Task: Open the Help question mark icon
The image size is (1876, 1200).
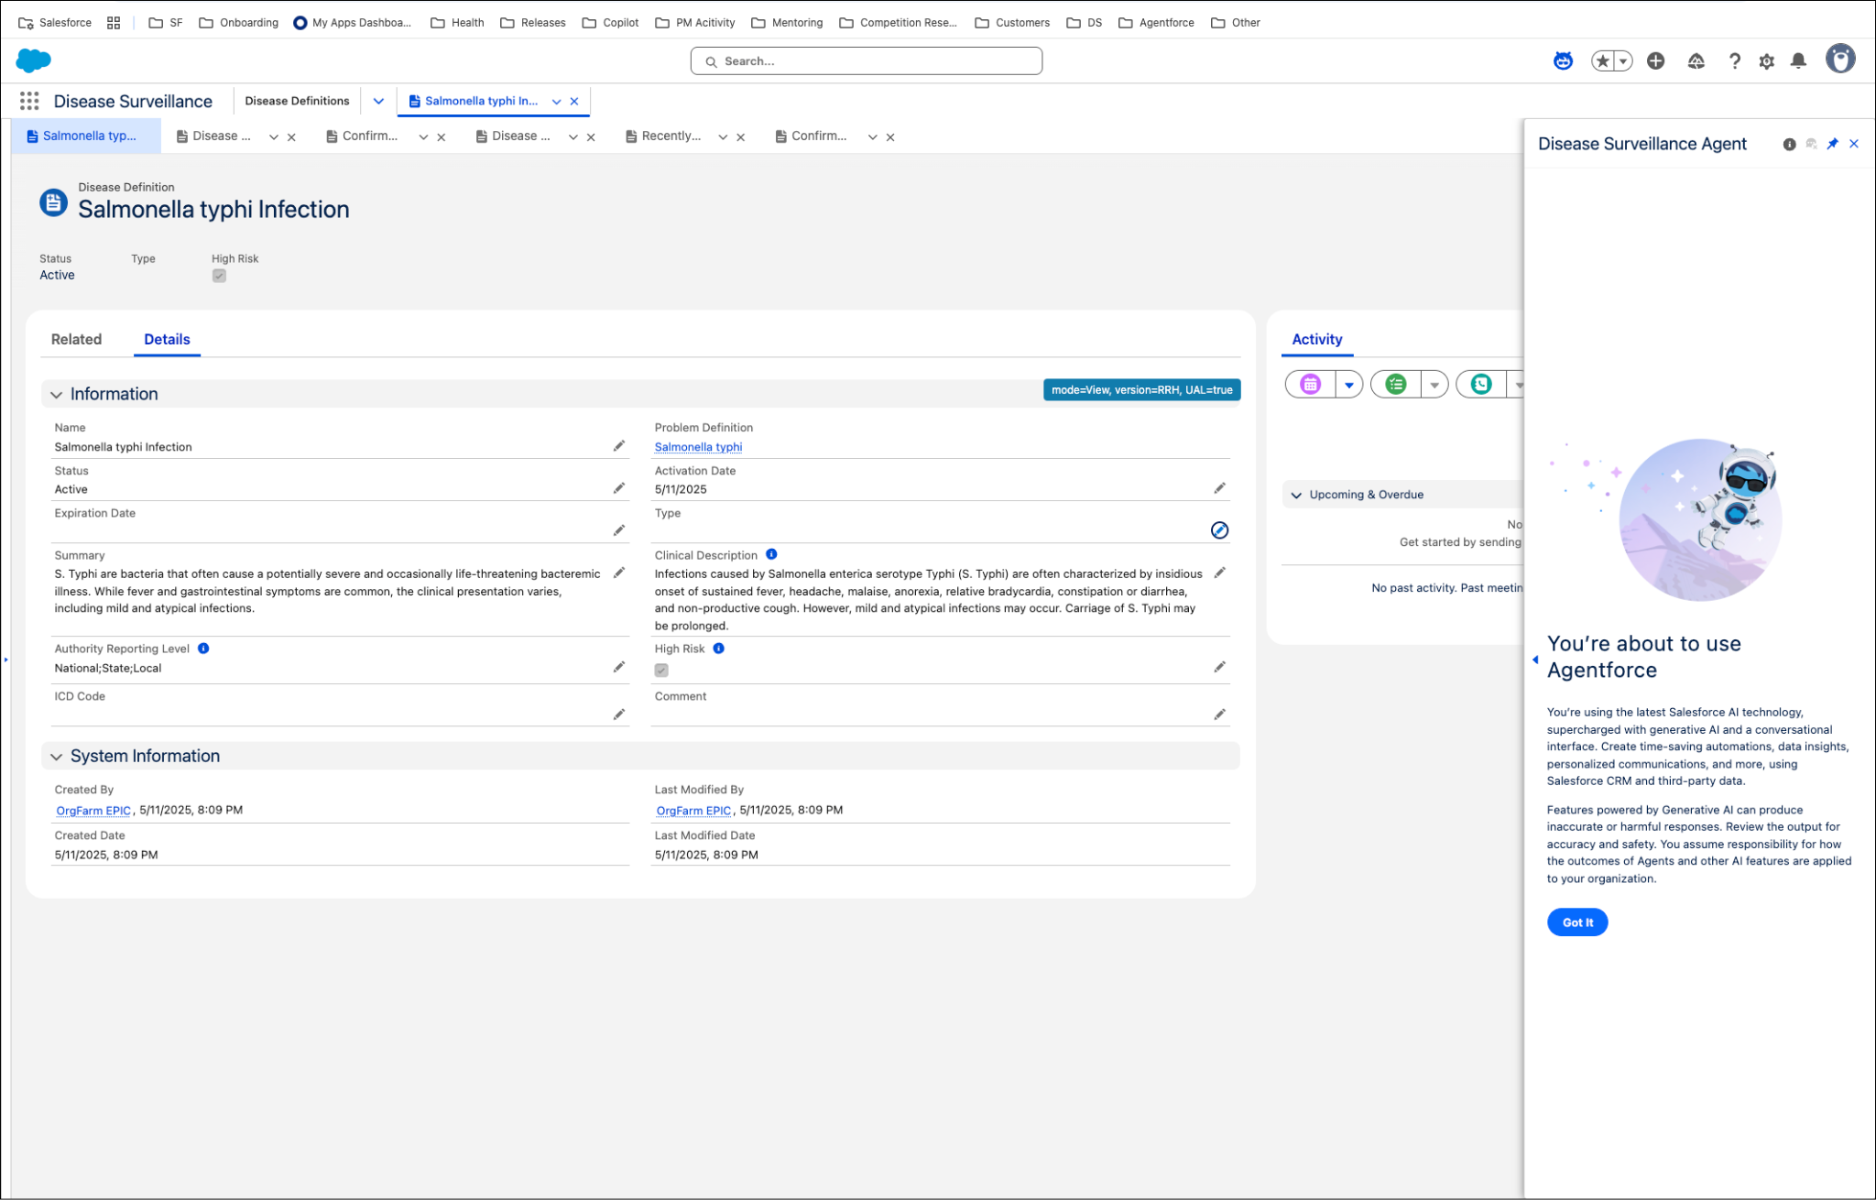Action: pos(1734,61)
